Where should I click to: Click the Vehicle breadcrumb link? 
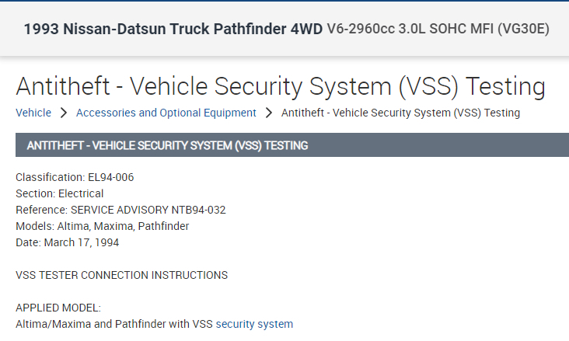pos(33,113)
